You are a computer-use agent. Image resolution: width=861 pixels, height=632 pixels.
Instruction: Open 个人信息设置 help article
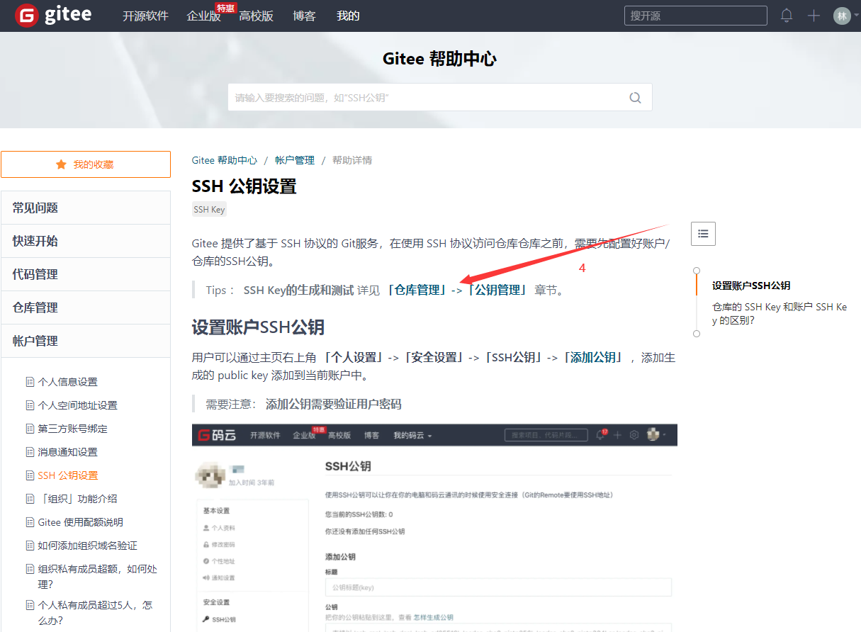67,382
